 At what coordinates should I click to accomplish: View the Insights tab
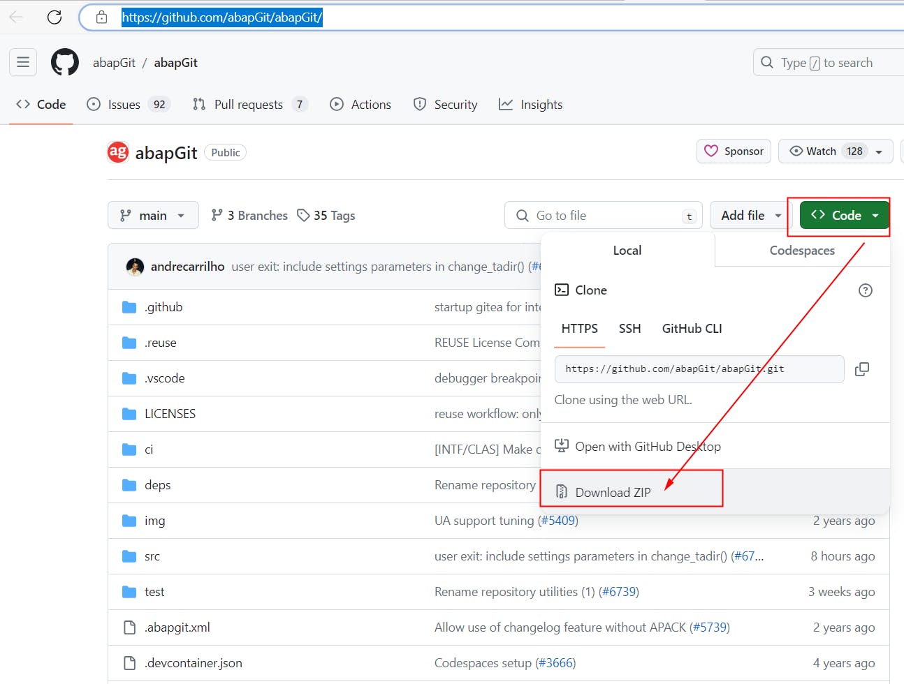point(531,104)
